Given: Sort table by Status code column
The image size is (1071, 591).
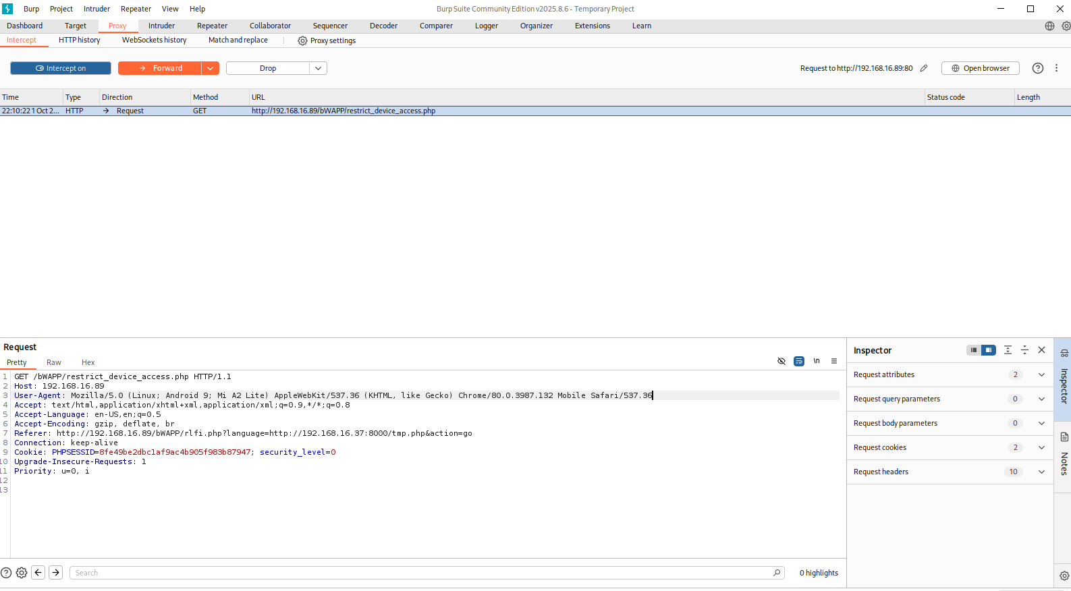Looking at the screenshot, I should [969, 97].
